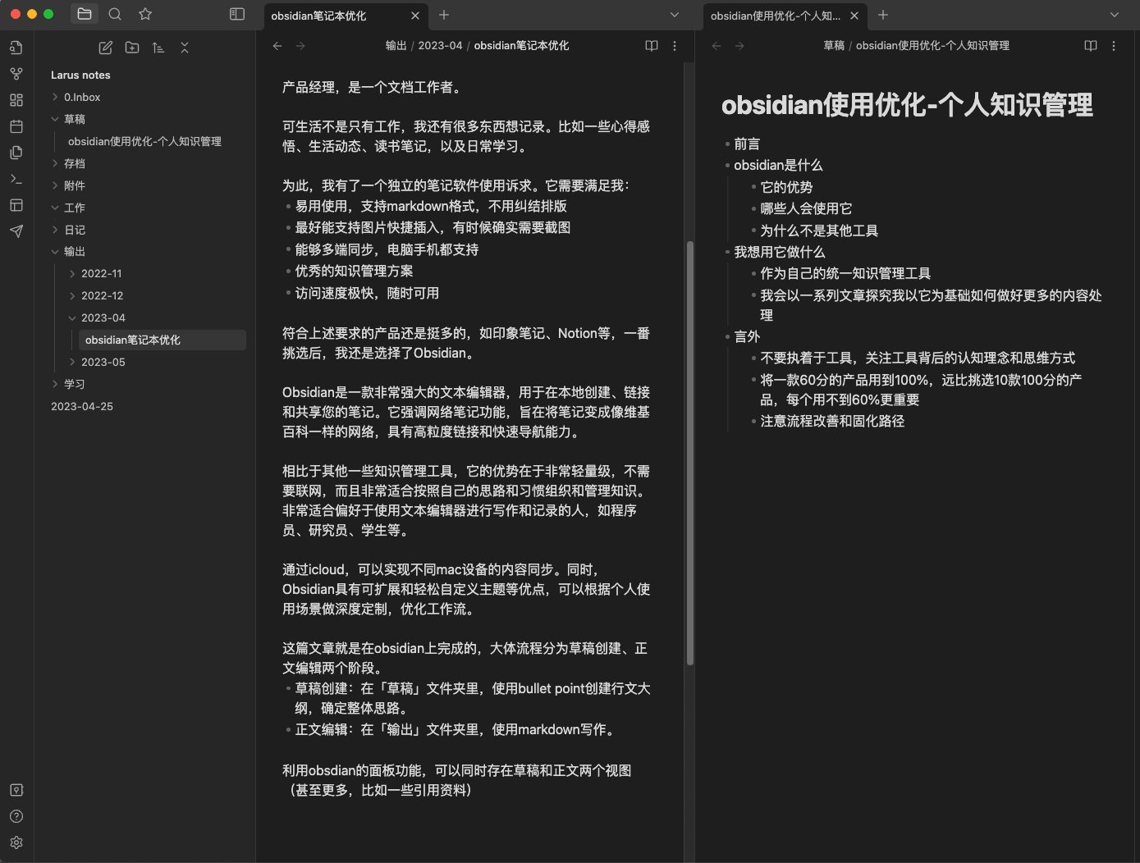Open the help question mark icon
Image resolution: width=1140 pixels, height=863 pixels.
click(16, 816)
